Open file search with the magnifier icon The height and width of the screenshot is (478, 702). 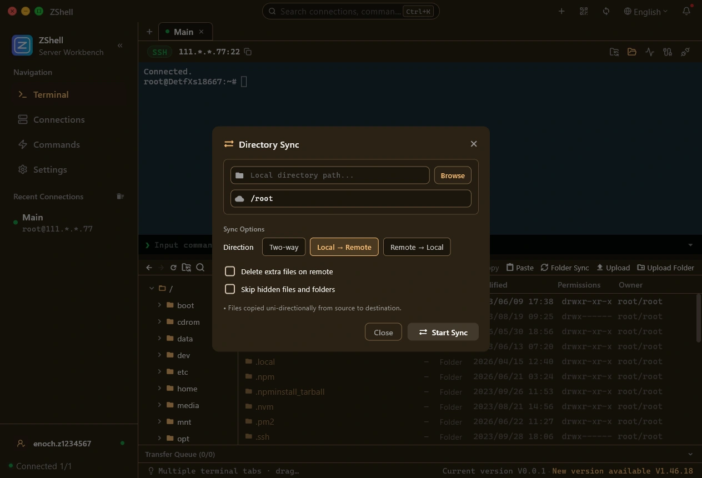200,268
